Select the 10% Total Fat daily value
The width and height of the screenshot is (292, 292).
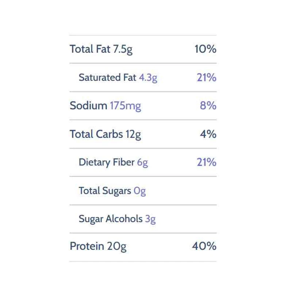coord(205,49)
